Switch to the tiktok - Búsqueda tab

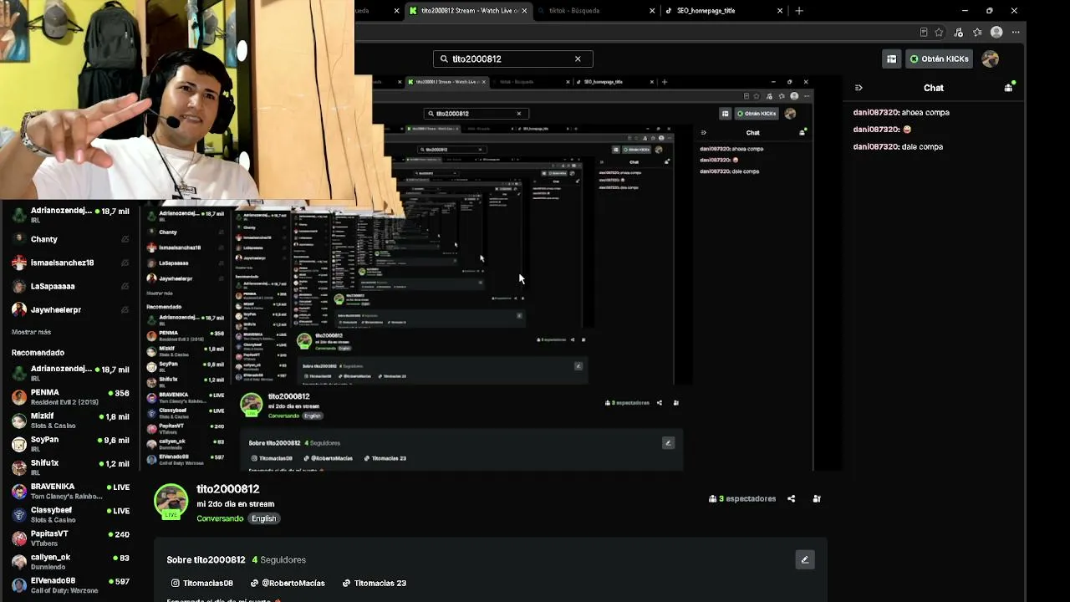click(x=597, y=11)
